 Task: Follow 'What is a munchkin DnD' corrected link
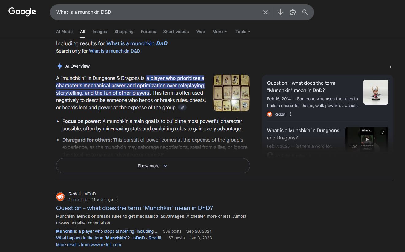(137, 43)
